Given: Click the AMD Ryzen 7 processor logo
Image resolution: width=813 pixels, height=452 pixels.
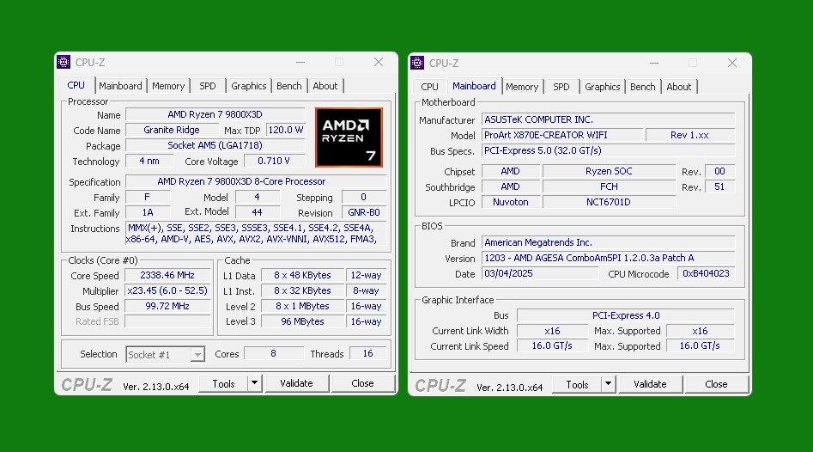Looking at the screenshot, I should tap(348, 137).
